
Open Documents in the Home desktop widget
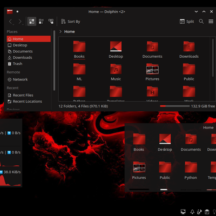(x=191, y=143)
